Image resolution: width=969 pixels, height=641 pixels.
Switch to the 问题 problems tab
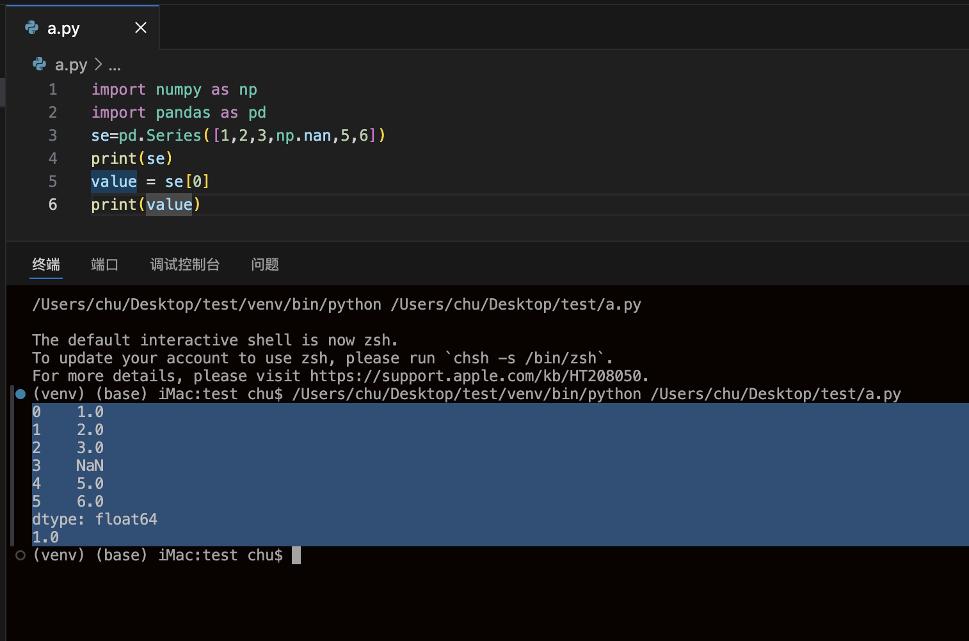pos(265,264)
